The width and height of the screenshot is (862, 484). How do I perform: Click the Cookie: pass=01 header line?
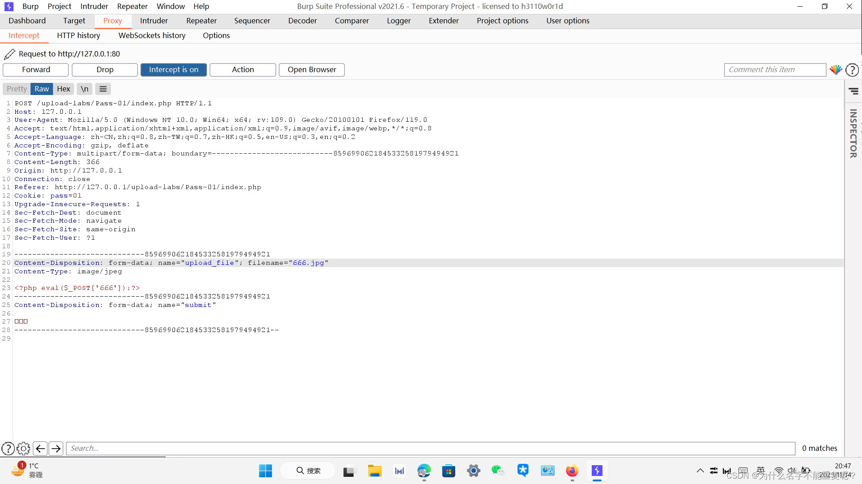(48, 196)
